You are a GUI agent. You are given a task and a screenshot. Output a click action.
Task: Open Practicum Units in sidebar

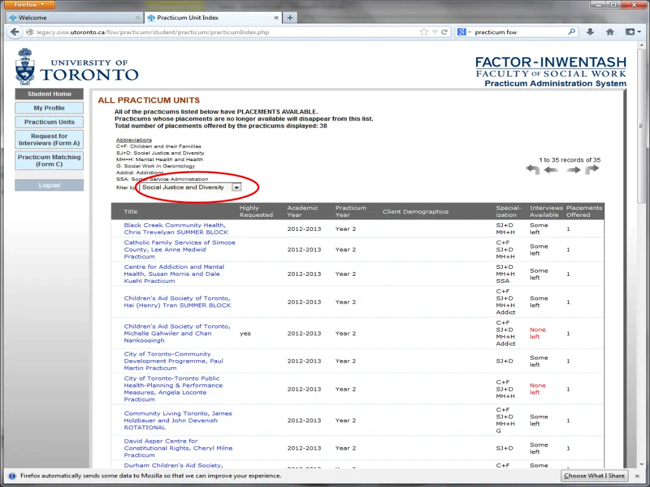(50, 122)
